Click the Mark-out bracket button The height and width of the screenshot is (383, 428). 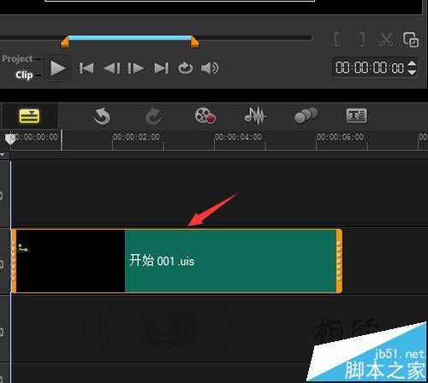pyautogui.click(x=361, y=39)
